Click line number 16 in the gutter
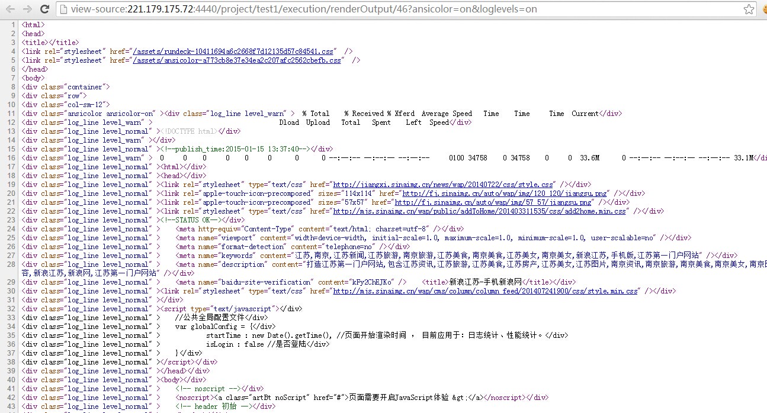Screen dimensions: 767x413 pyautogui.click(x=12, y=158)
